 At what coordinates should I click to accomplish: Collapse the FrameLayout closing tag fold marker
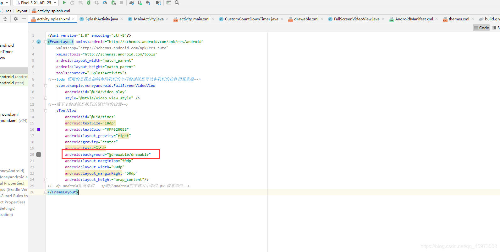coord(46,192)
